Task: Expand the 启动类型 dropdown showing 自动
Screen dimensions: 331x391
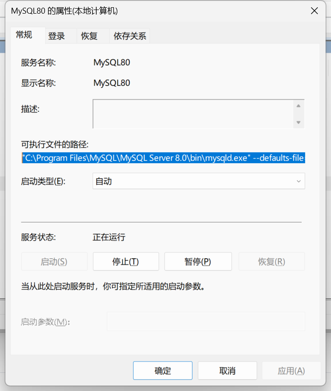Action: tap(198, 181)
